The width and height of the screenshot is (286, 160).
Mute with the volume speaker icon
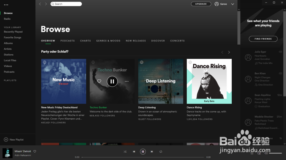[x=266, y=153]
